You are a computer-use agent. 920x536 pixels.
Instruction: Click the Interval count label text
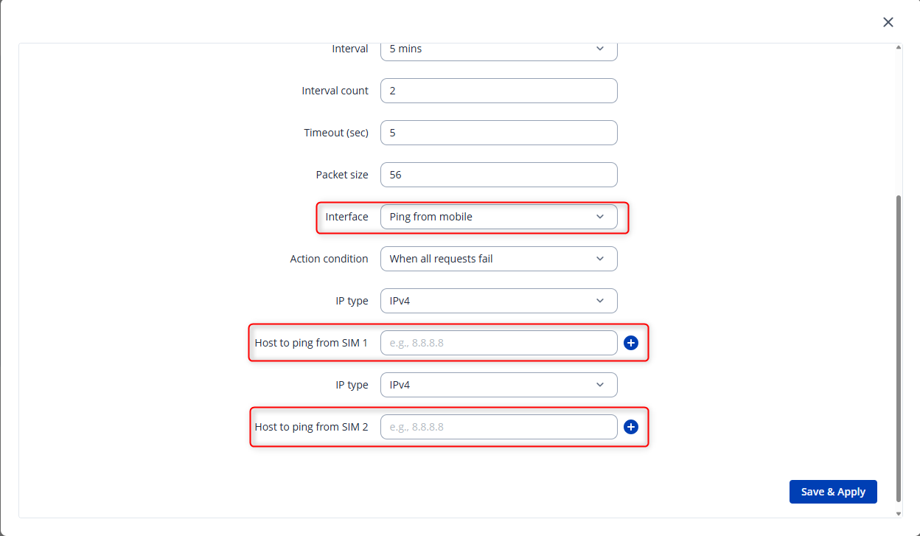(335, 91)
